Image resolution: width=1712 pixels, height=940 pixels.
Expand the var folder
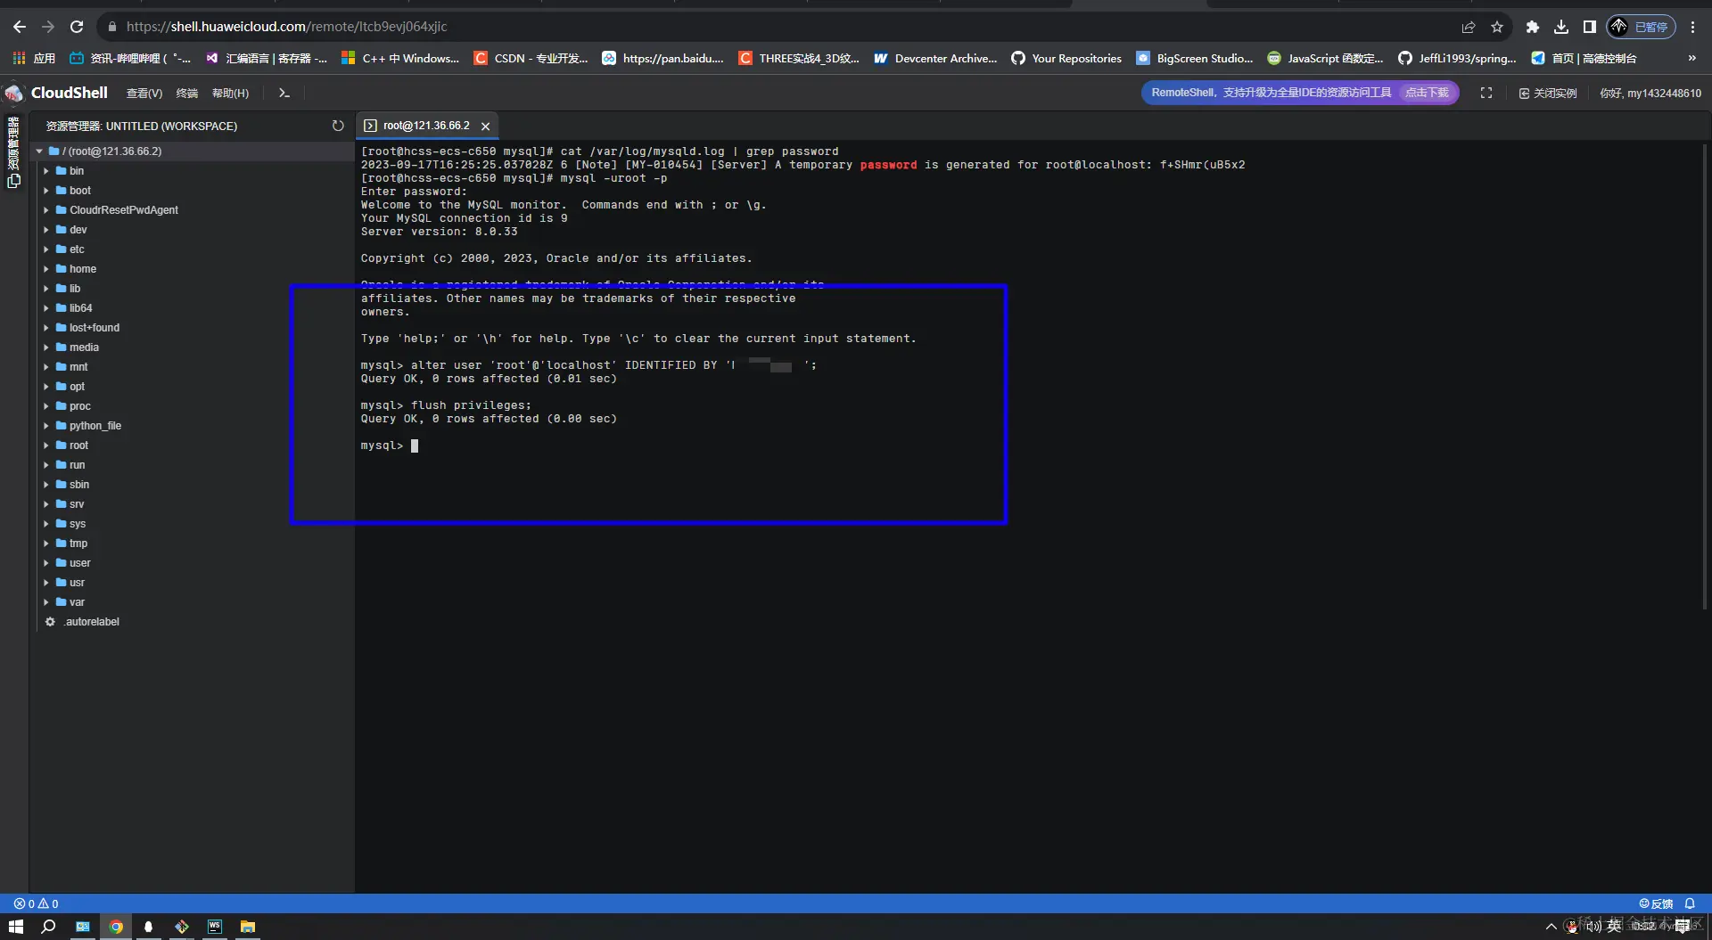46,602
